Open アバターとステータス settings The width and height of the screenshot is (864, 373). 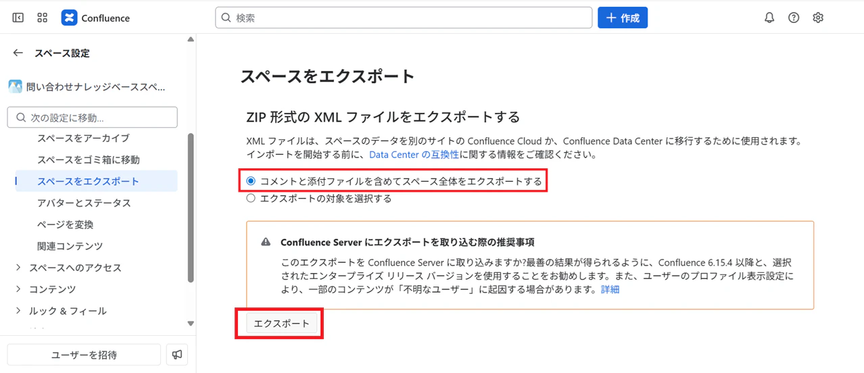pyautogui.click(x=84, y=203)
